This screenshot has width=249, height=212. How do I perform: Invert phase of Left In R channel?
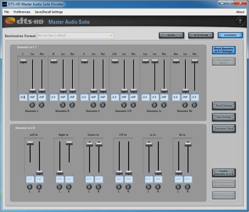tap(39, 187)
